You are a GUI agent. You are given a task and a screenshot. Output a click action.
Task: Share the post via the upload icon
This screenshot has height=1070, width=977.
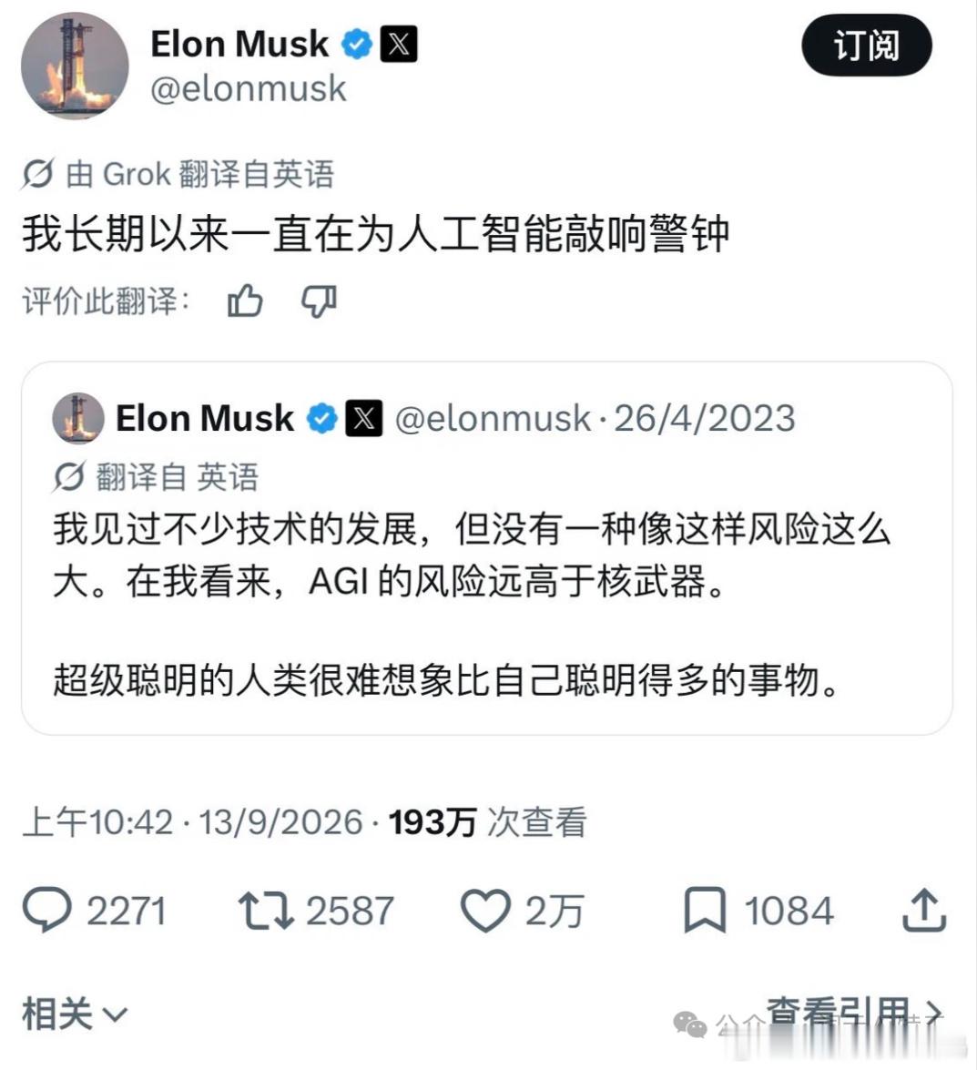click(924, 910)
